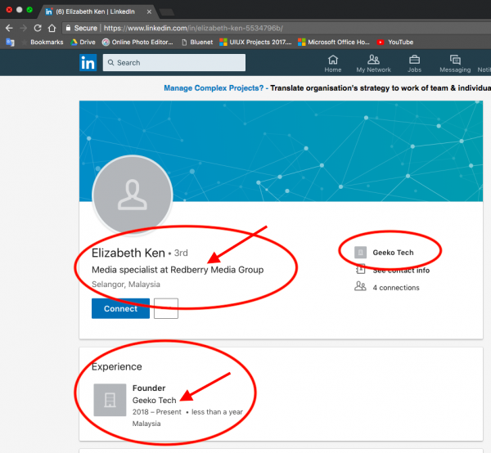Click the browser home icon
This screenshot has width=491, height=453.
coord(52,27)
